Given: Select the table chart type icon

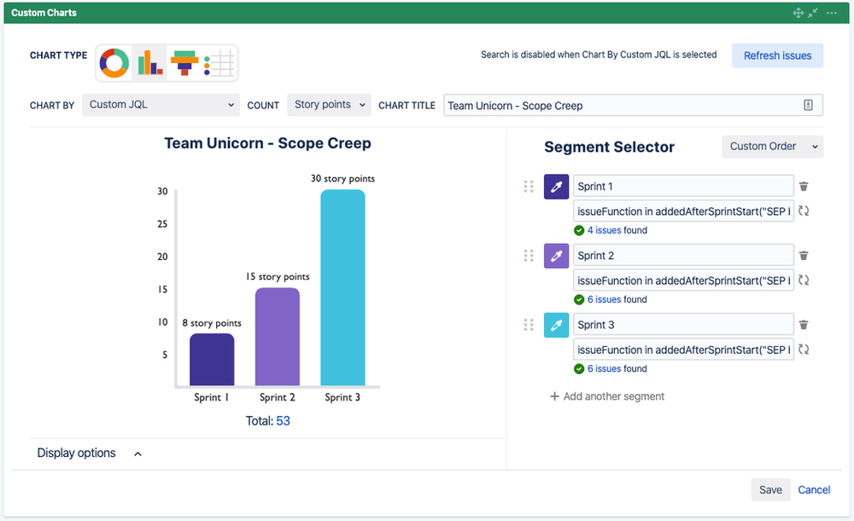Looking at the screenshot, I should click(x=219, y=63).
